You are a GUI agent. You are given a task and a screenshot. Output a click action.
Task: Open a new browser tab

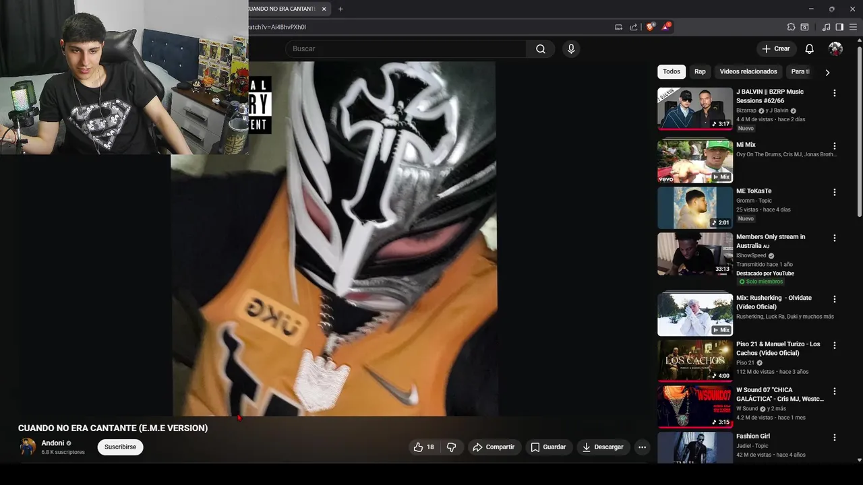coord(340,9)
